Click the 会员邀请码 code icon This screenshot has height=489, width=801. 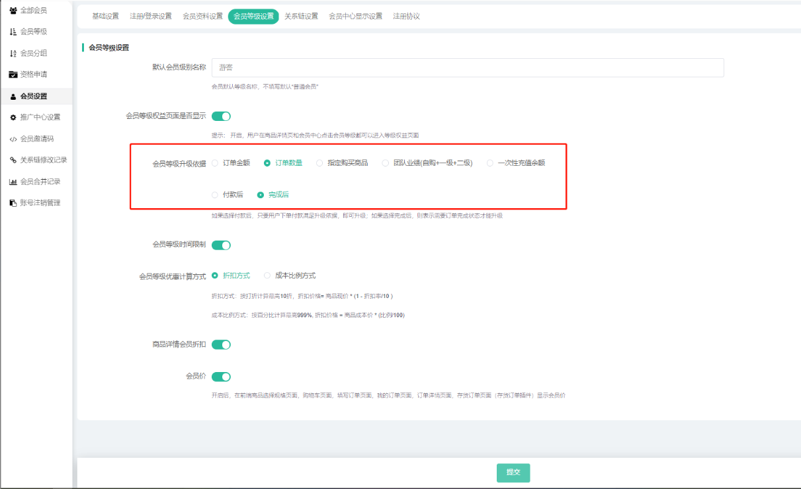pyautogui.click(x=13, y=139)
